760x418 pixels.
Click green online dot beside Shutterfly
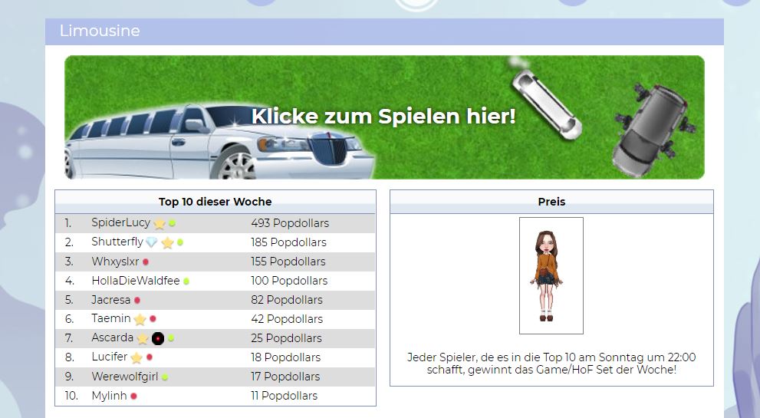click(179, 242)
